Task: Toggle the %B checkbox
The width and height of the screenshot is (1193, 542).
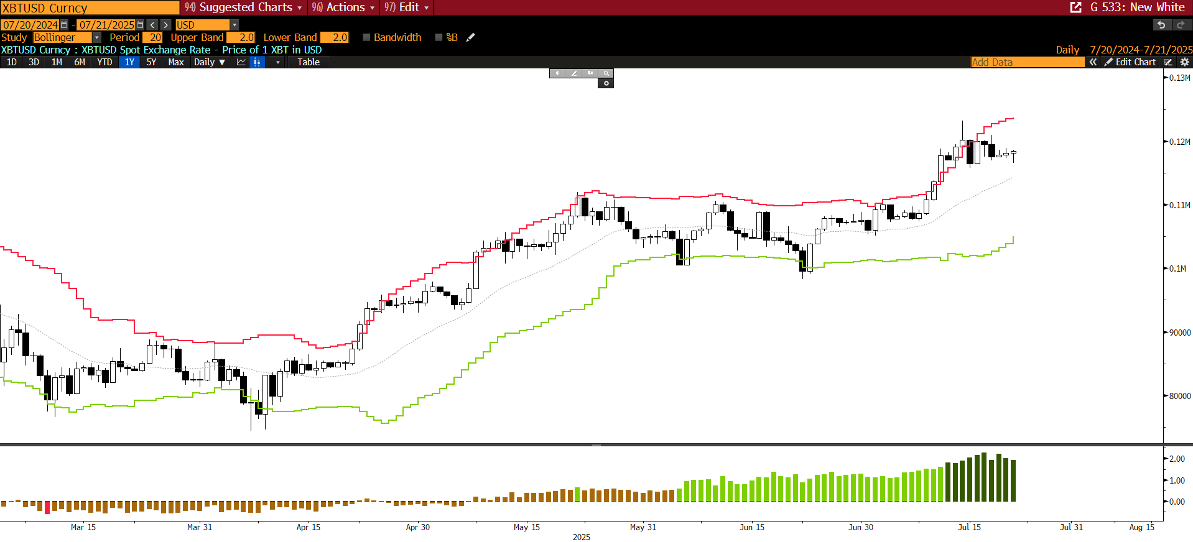Action: [x=439, y=37]
